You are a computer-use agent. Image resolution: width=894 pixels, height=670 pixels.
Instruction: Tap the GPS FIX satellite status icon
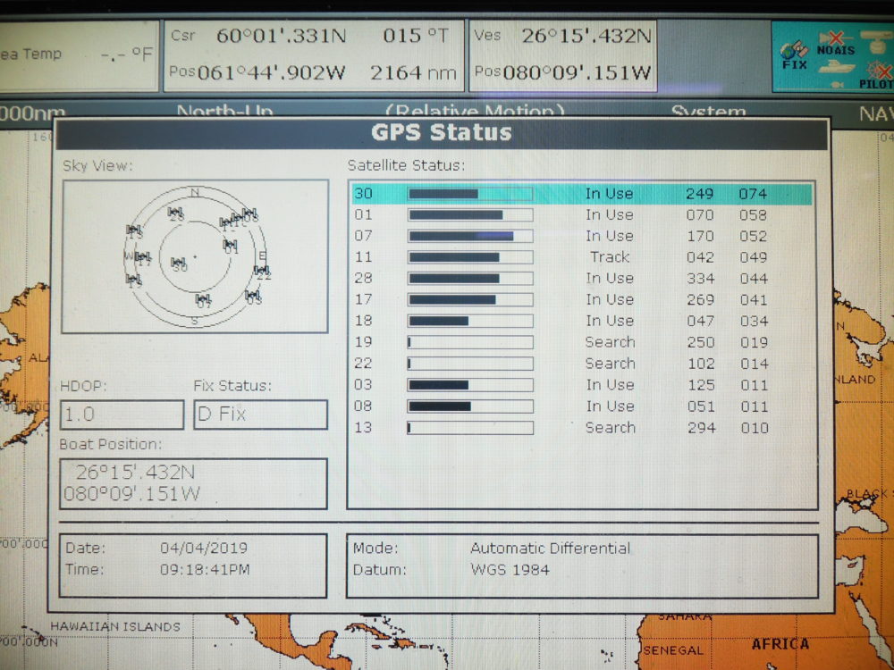[794, 55]
